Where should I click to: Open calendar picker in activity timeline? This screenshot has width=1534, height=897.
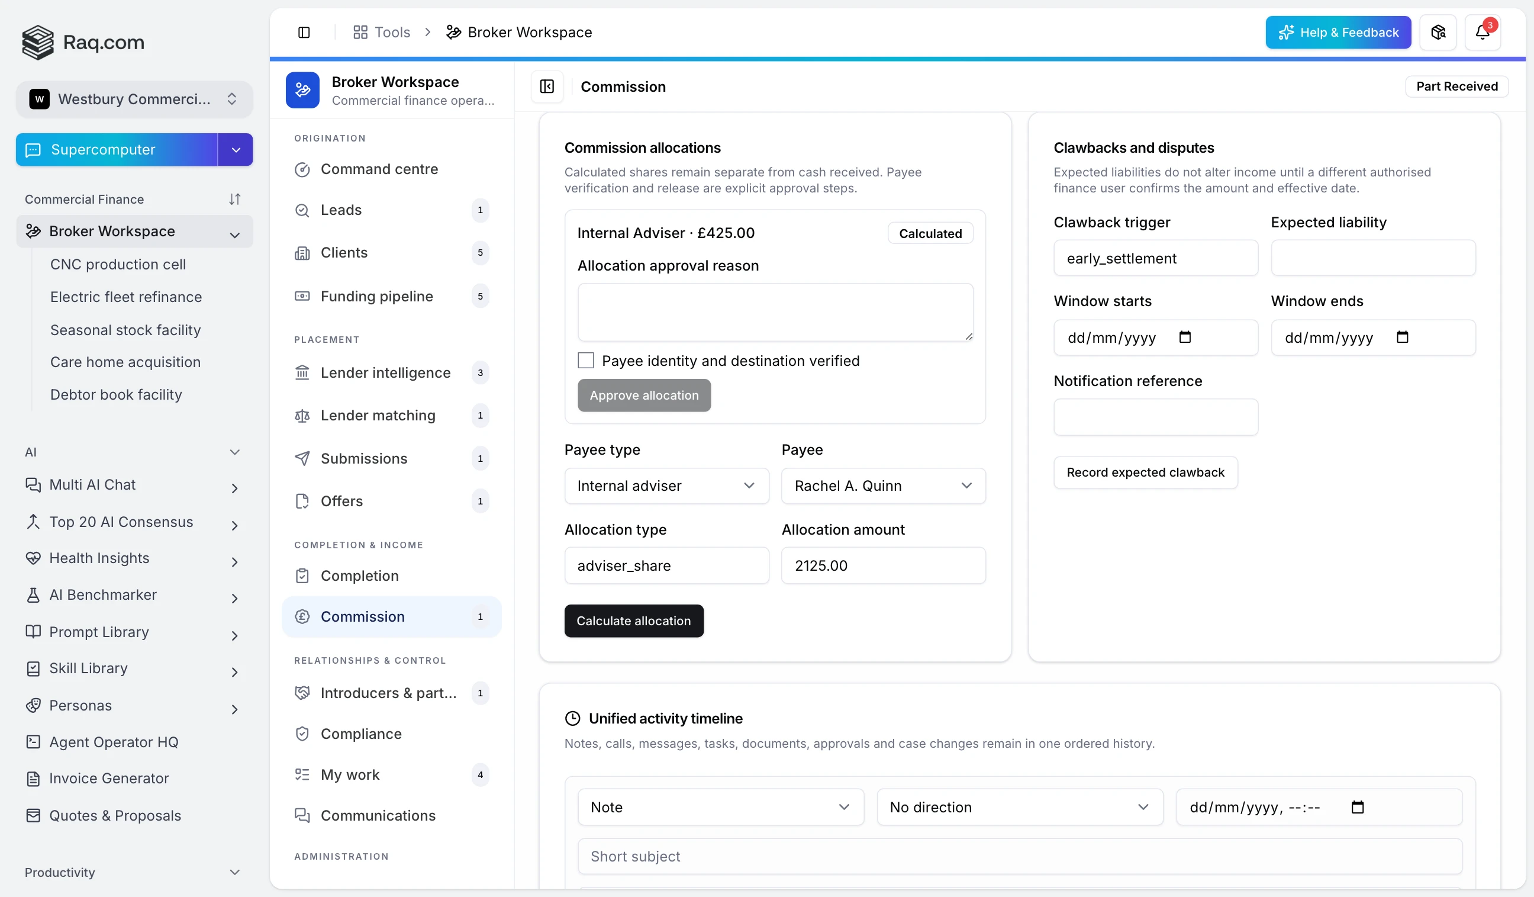tap(1358, 807)
